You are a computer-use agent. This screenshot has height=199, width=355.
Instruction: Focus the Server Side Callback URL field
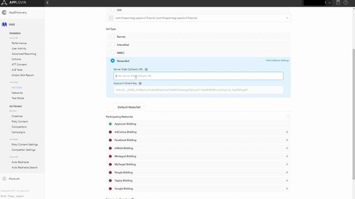[198, 76]
